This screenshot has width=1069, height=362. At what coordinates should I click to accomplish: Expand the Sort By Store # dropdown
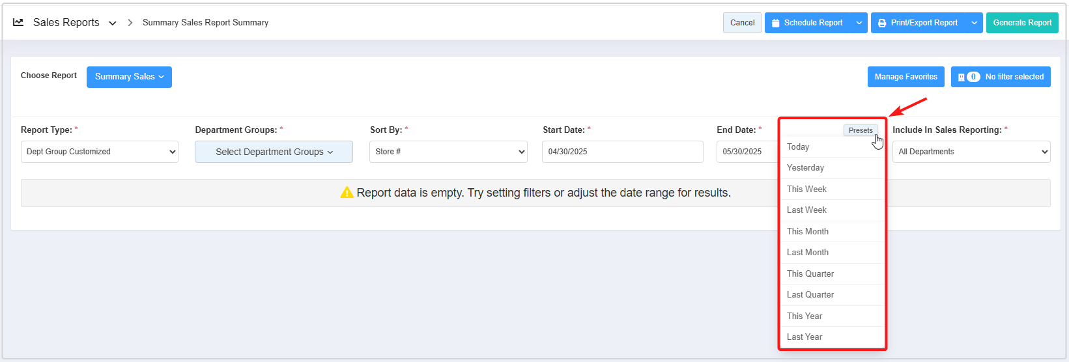point(448,152)
